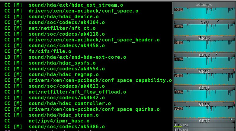Click sound/soc/codecs/ak4104.o line
236x131 pixels.
(55, 23)
